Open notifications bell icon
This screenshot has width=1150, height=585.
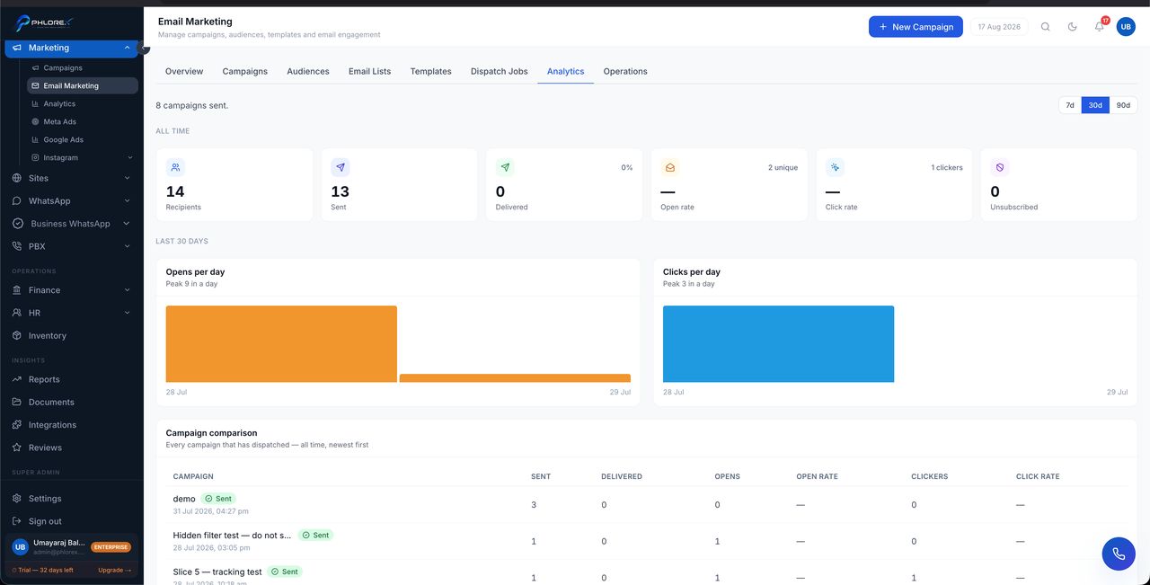coord(1099,27)
